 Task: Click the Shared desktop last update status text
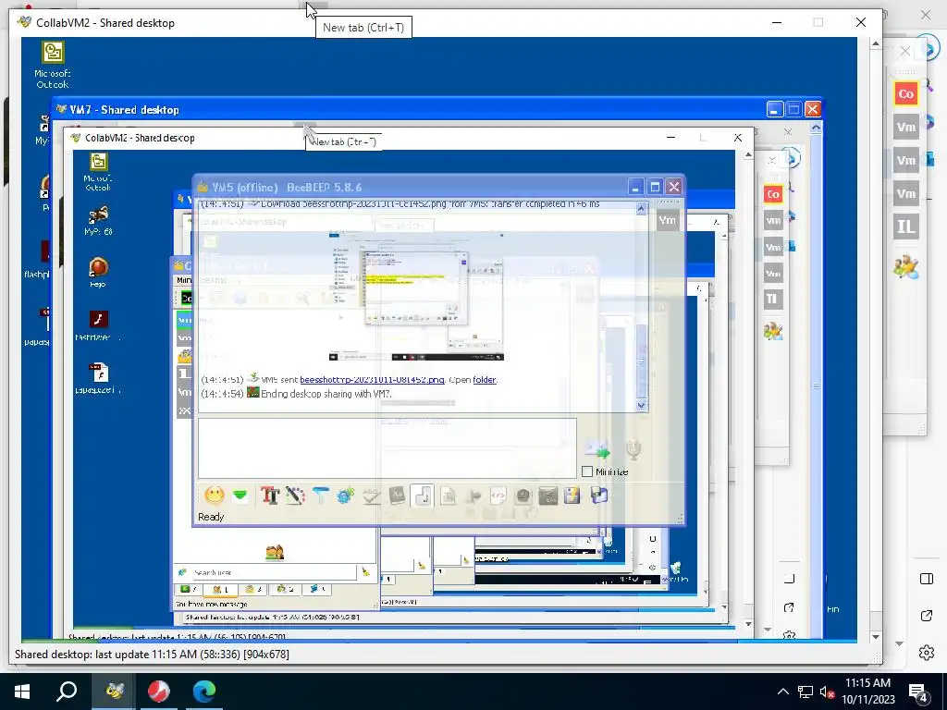tap(152, 654)
